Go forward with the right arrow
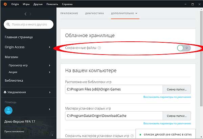Image resolution: width=203 pixels, height=139 pixels. tap(30, 14)
